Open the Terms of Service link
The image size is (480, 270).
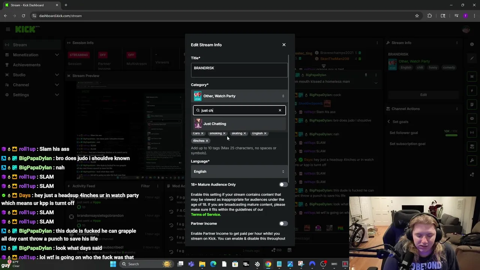205,214
